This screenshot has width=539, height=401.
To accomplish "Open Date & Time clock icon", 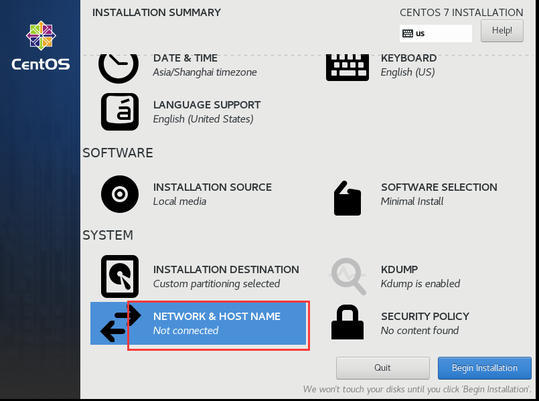I will [x=119, y=68].
